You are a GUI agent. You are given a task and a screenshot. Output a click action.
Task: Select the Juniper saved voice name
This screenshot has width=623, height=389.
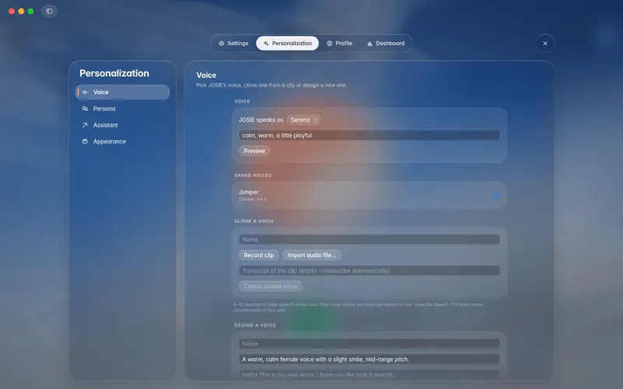tap(248, 192)
